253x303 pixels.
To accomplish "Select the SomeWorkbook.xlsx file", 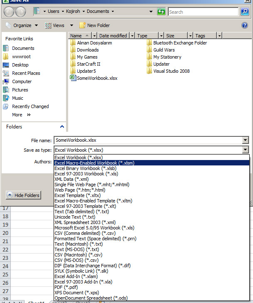I will click(x=93, y=78).
